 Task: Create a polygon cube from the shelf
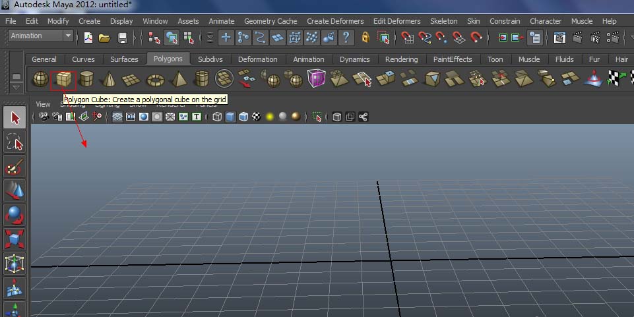pyautogui.click(x=63, y=78)
